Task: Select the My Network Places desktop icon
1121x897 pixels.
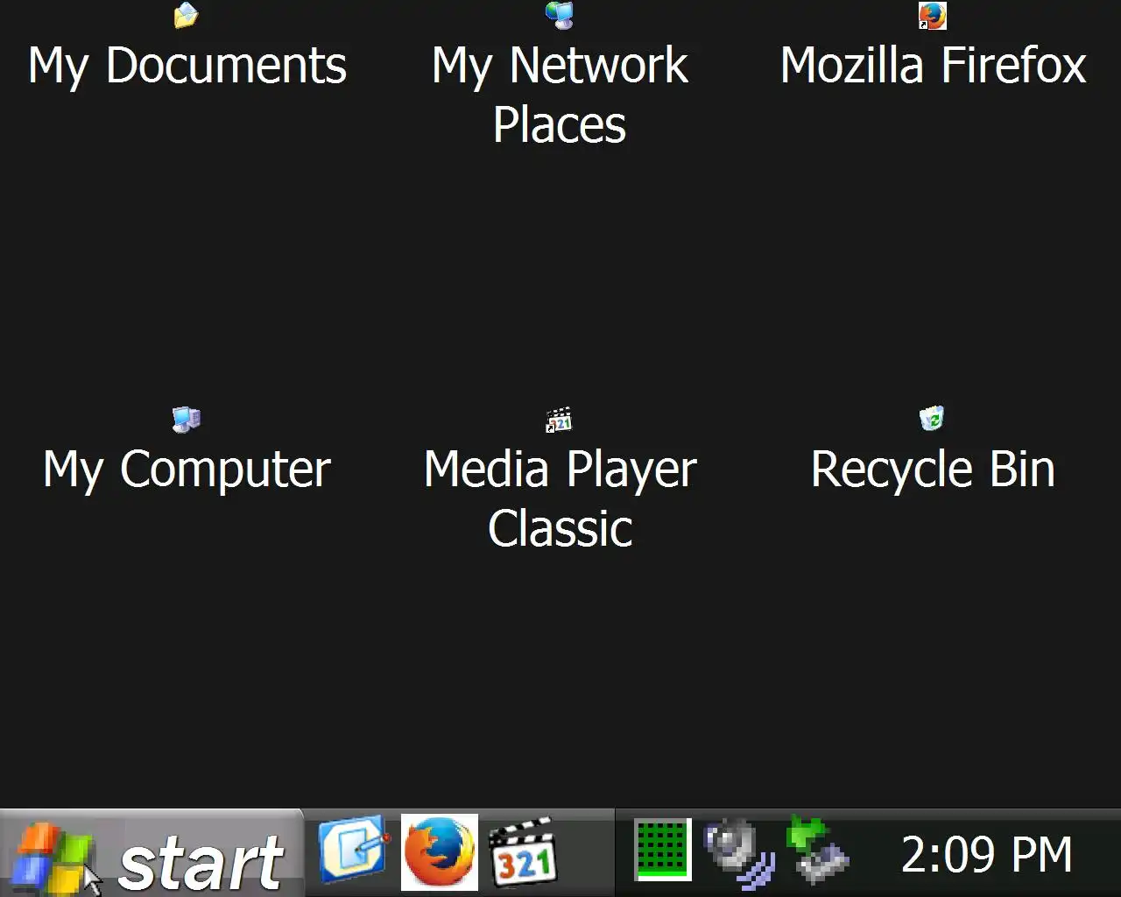Action: click(x=560, y=15)
